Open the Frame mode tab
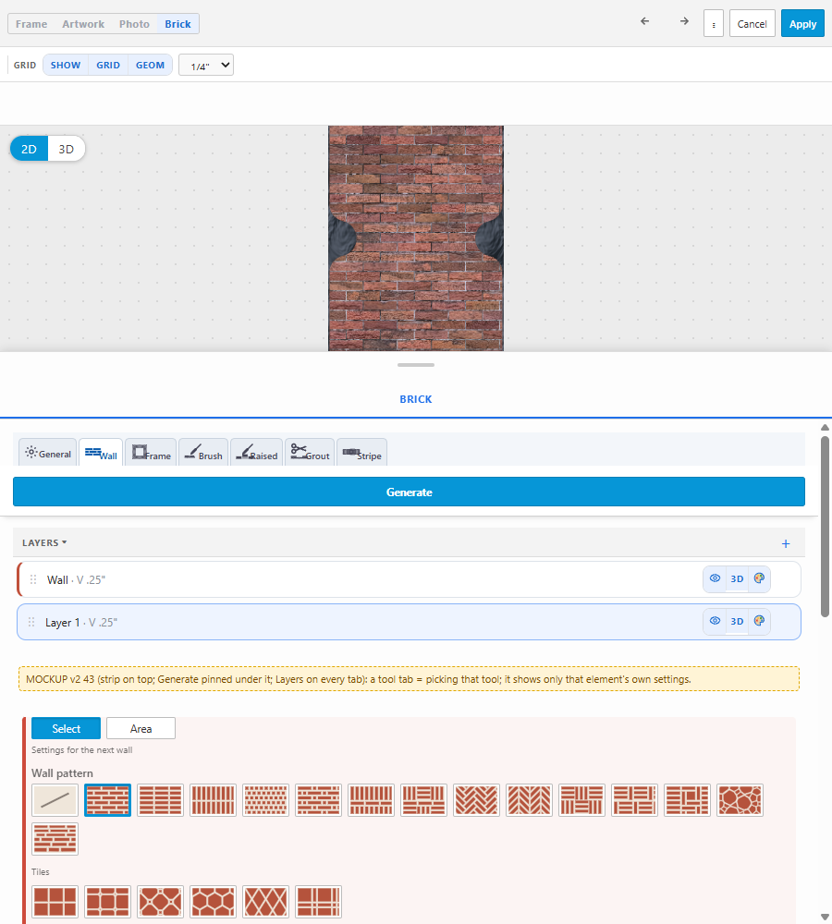The height and width of the screenshot is (924, 832). pos(31,24)
